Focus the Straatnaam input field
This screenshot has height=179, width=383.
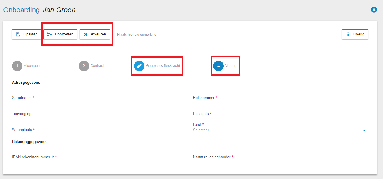coord(100,98)
